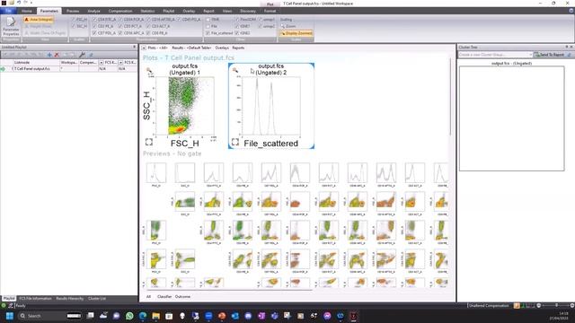Open Messenger from the taskbar

(327, 316)
